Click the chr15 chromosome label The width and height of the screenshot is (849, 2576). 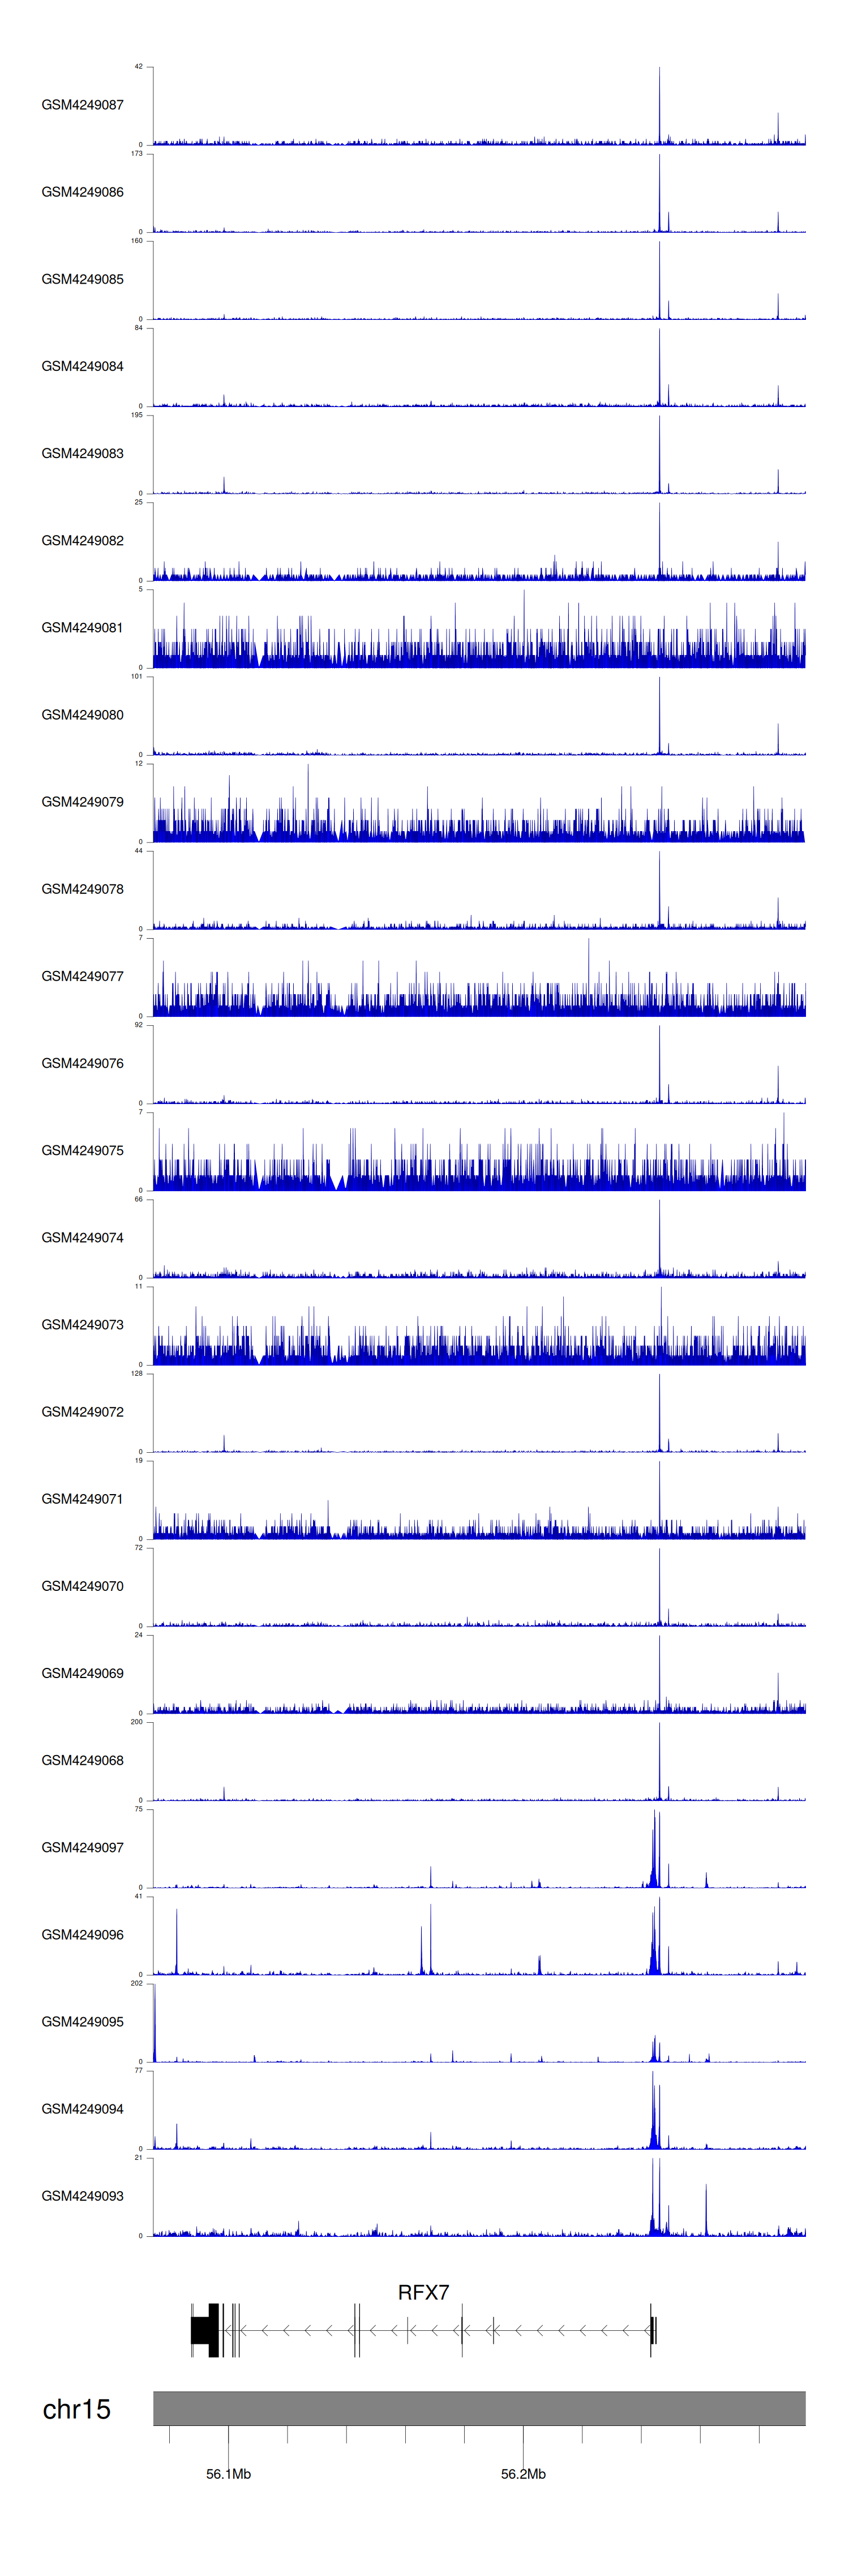tap(76, 2409)
